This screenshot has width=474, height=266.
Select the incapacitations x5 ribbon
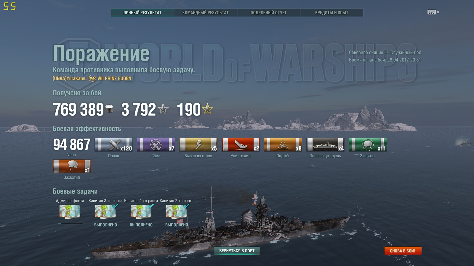[x=198, y=145]
